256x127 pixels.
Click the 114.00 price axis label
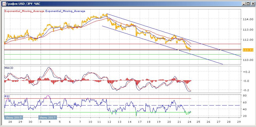[247, 19]
